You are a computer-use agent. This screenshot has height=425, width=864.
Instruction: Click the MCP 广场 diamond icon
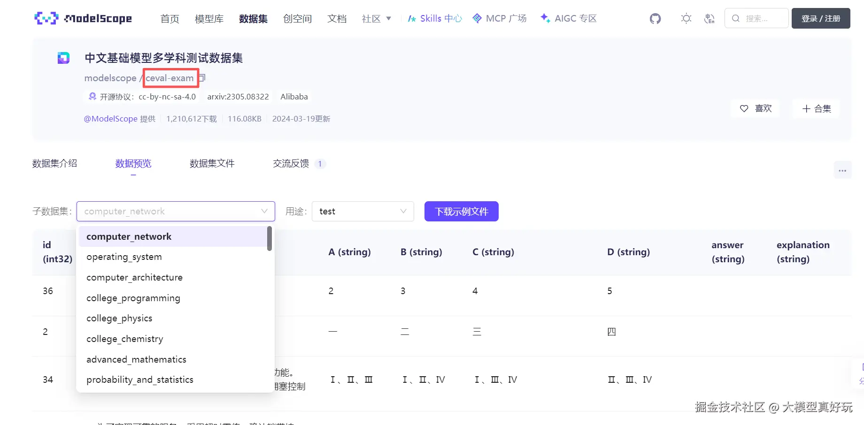pyautogui.click(x=477, y=18)
